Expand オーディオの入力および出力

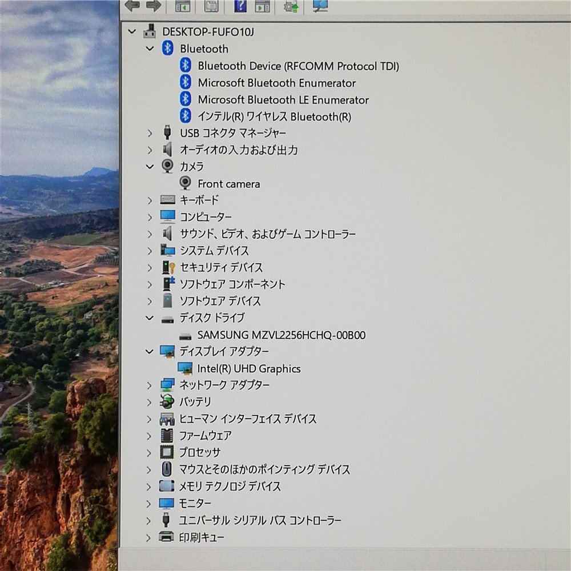pos(150,150)
